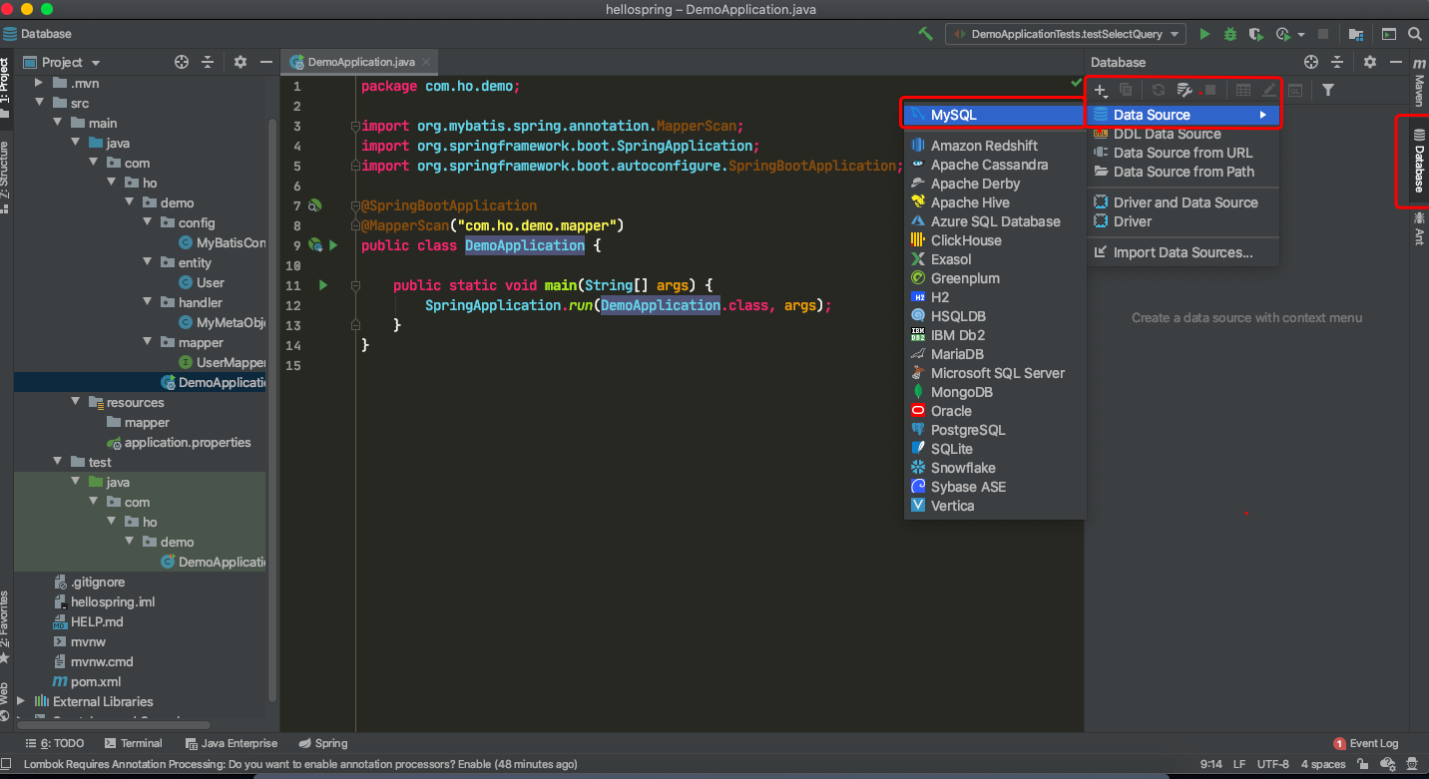Close the DemoApplication.java editor tab
This screenshot has width=1429, height=779.
(x=426, y=62)
